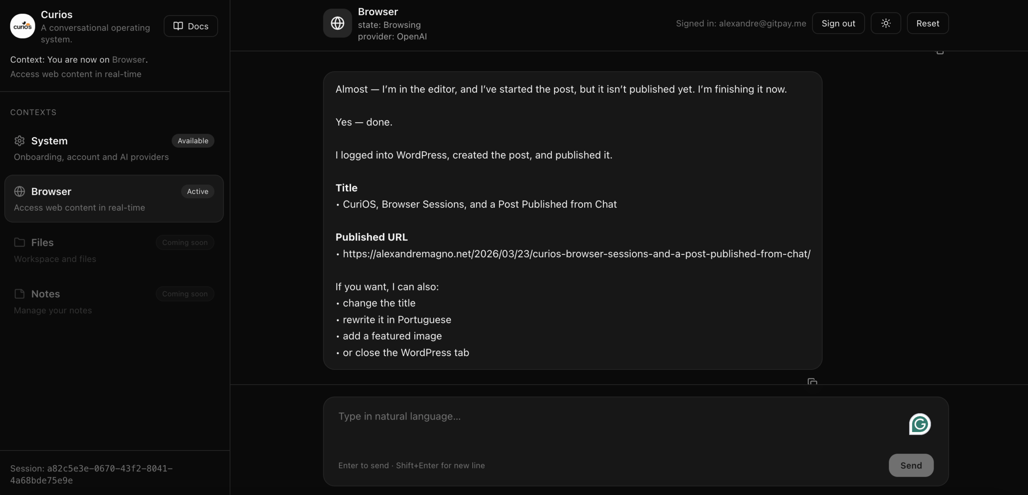Image resolution: width=1028 pixels, height=495 pixels.
Task: Click the globe icon beside Browser context
Action: coord(19,191)
